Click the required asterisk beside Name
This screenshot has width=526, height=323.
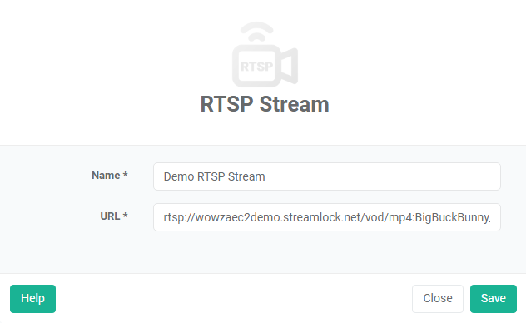pyautogui.click(x=125, y=175)
